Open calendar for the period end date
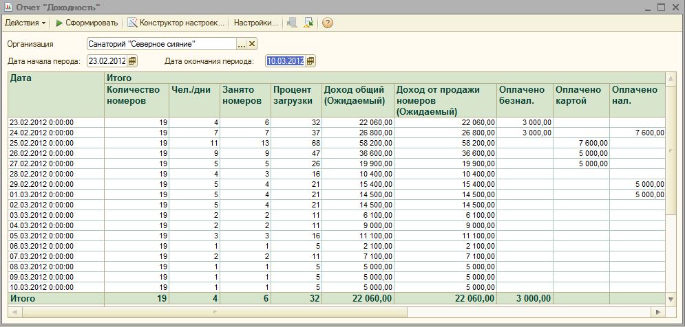This screenshot has height=327, width=685. [310, 61]
